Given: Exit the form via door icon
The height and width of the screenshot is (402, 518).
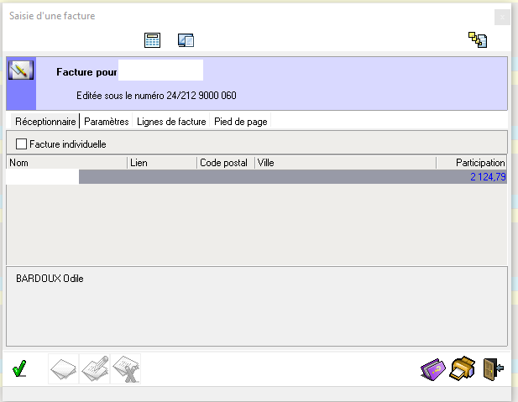Looking at the screenshot, I should 493,369.
